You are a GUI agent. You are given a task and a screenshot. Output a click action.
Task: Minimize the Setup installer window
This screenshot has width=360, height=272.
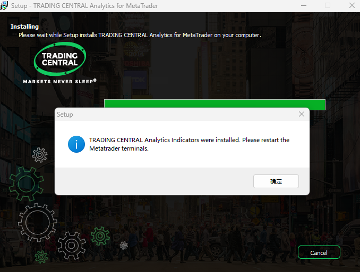[303, 5]
